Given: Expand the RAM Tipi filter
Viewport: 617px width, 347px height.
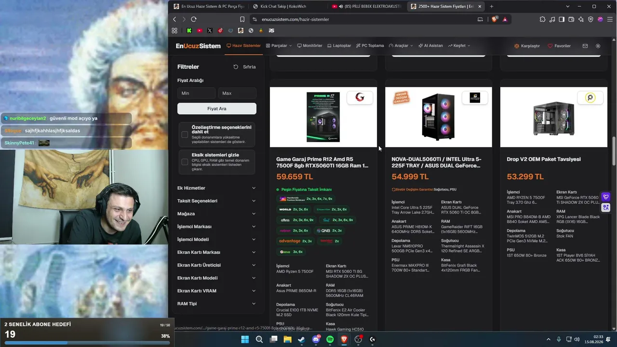Looking at the screenshot, I should [216, 304].
